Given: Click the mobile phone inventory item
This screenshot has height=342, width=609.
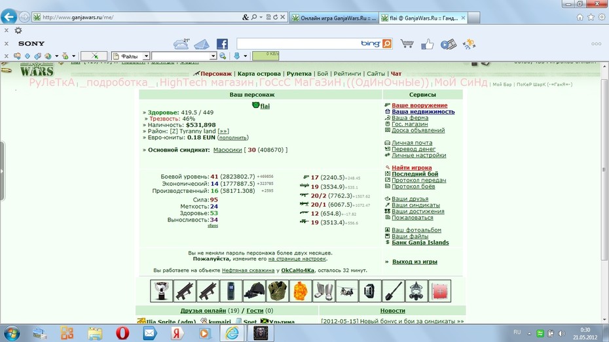Looking at the screenshot, I should pos(231,291).
